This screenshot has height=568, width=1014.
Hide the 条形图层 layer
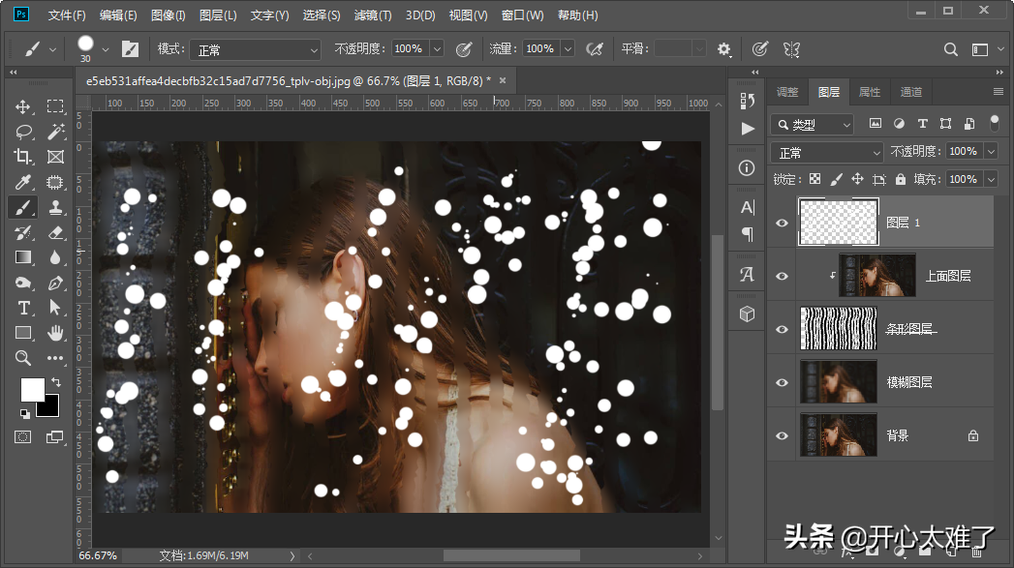[782, 329]
